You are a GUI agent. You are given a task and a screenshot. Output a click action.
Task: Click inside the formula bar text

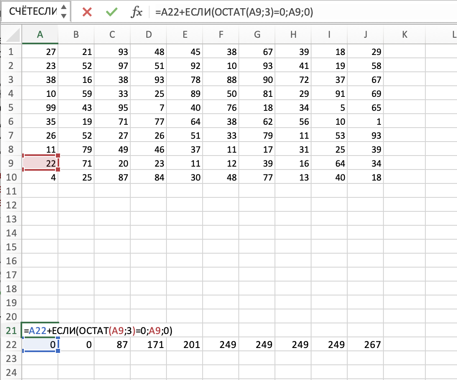[x=288, y=12]
